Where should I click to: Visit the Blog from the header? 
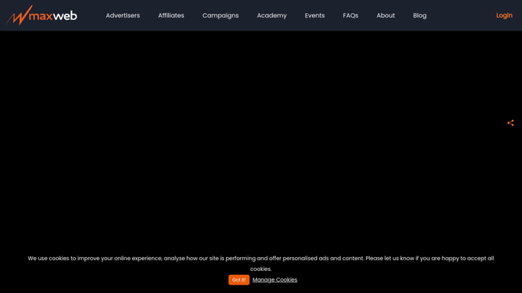420,15
